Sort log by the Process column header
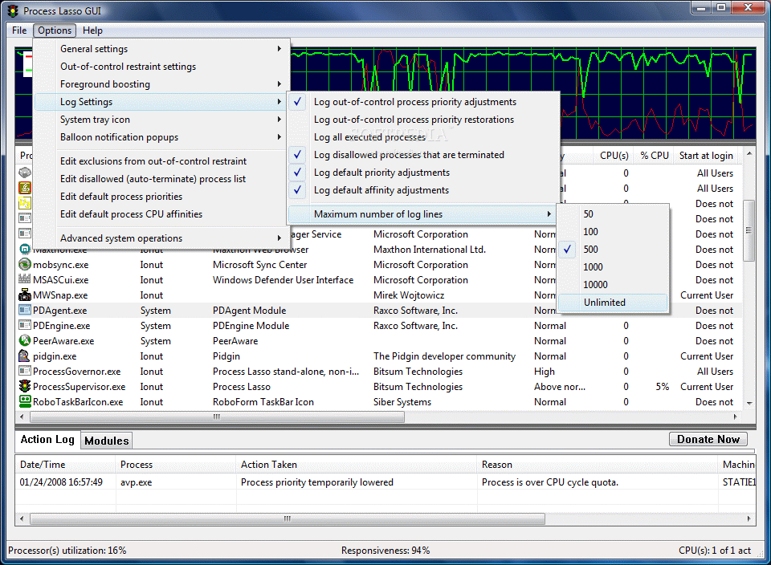Viewport: 771px width, 565px height. pos(176,465)
